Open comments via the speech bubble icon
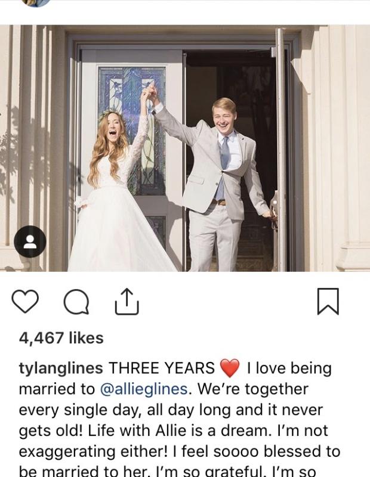370x477 pixels. (76, 302)
